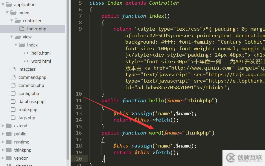Click the hello function name in code
The height and width of the screenshot is (166, 265).
tap(157, 100)
